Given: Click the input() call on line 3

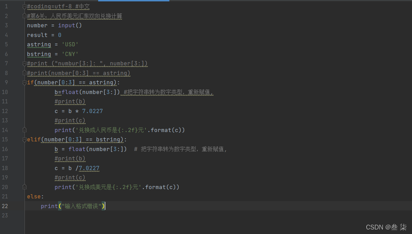Looking at the screenshot, I should tap(70, 26).
